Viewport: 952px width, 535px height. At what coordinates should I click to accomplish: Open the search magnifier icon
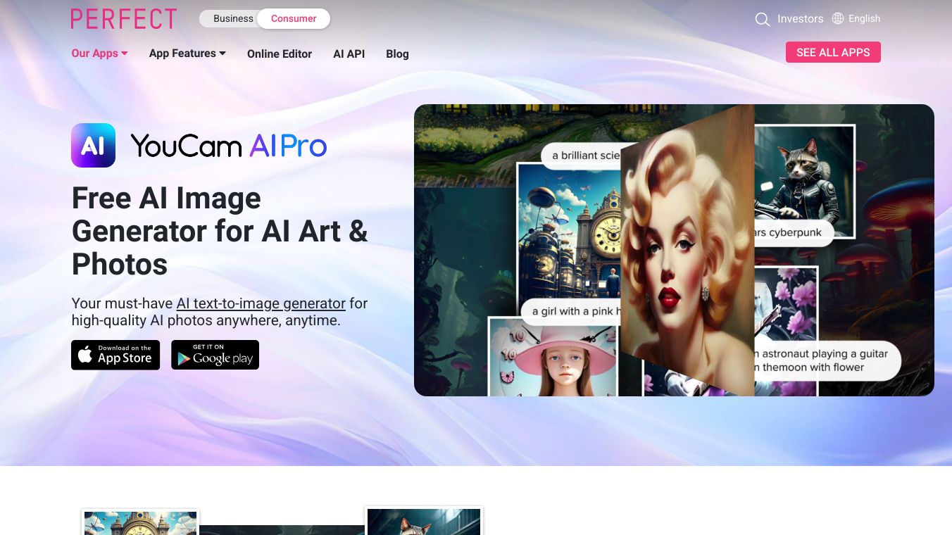click(762, 19)
